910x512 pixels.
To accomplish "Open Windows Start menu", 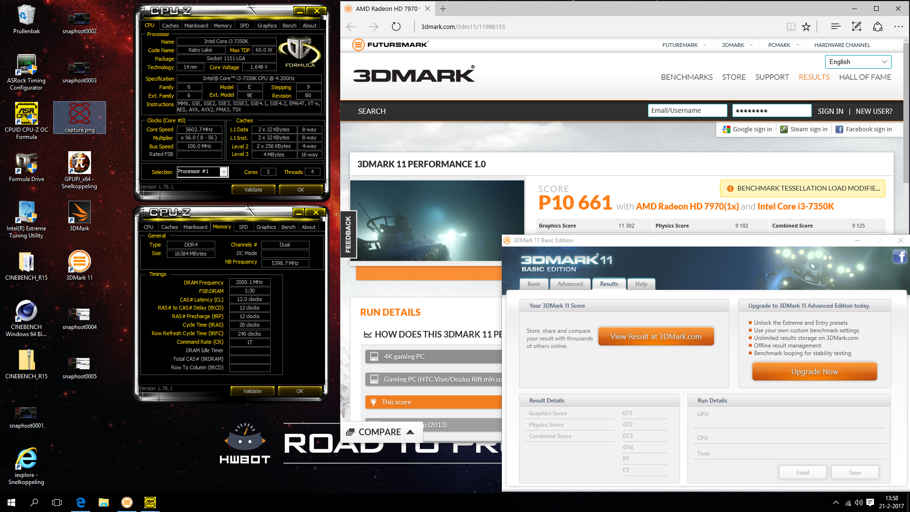I will click(x=11, y=503).
